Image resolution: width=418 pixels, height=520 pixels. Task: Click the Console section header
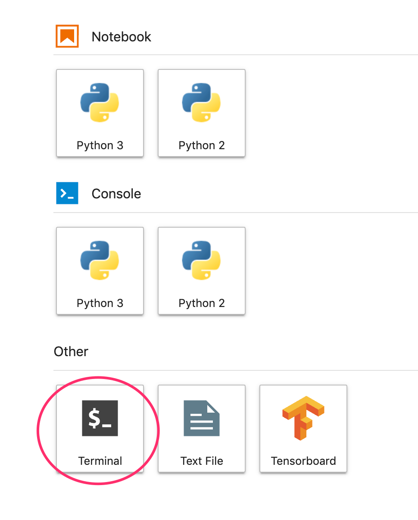pyautogui.click(x=116, y=194)
